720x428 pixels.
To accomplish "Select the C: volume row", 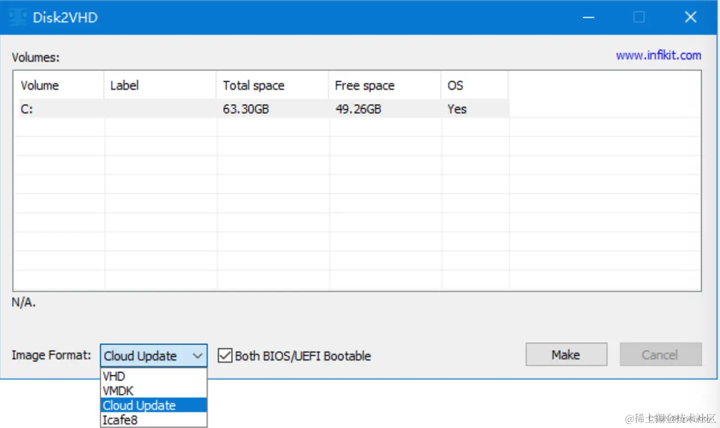I will [x=261, y=109].
